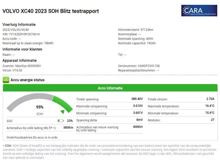Click the SOC battery level icon
Viewport: 220px width, 165px height.
click(60, 121)
